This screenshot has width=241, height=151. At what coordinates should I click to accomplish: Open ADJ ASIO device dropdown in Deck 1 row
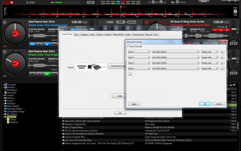(176, 52)
